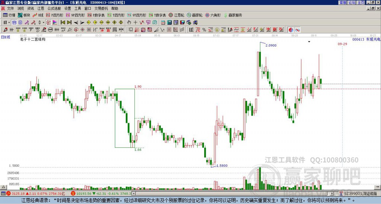The width and height of the screenshot is (381, 204).
Task: Open the 文件 menu
Action: pyautogui.click(x=10, y=9)
